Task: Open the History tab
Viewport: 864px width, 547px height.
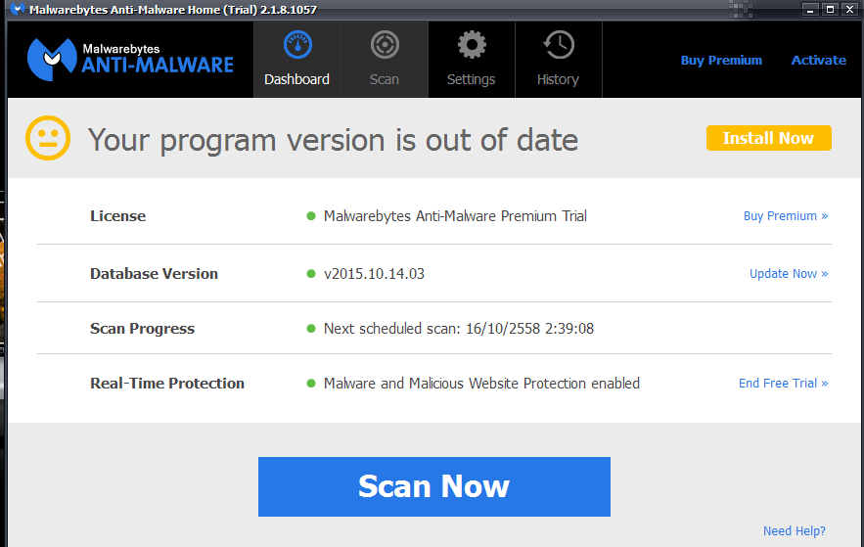Action: (x=558, y=60)
